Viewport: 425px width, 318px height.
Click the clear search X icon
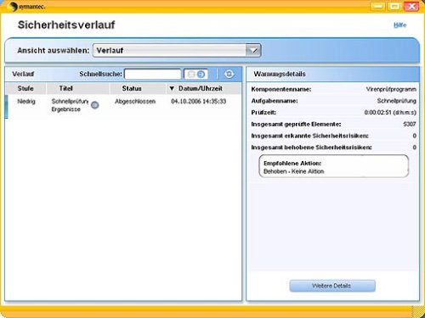191,75
